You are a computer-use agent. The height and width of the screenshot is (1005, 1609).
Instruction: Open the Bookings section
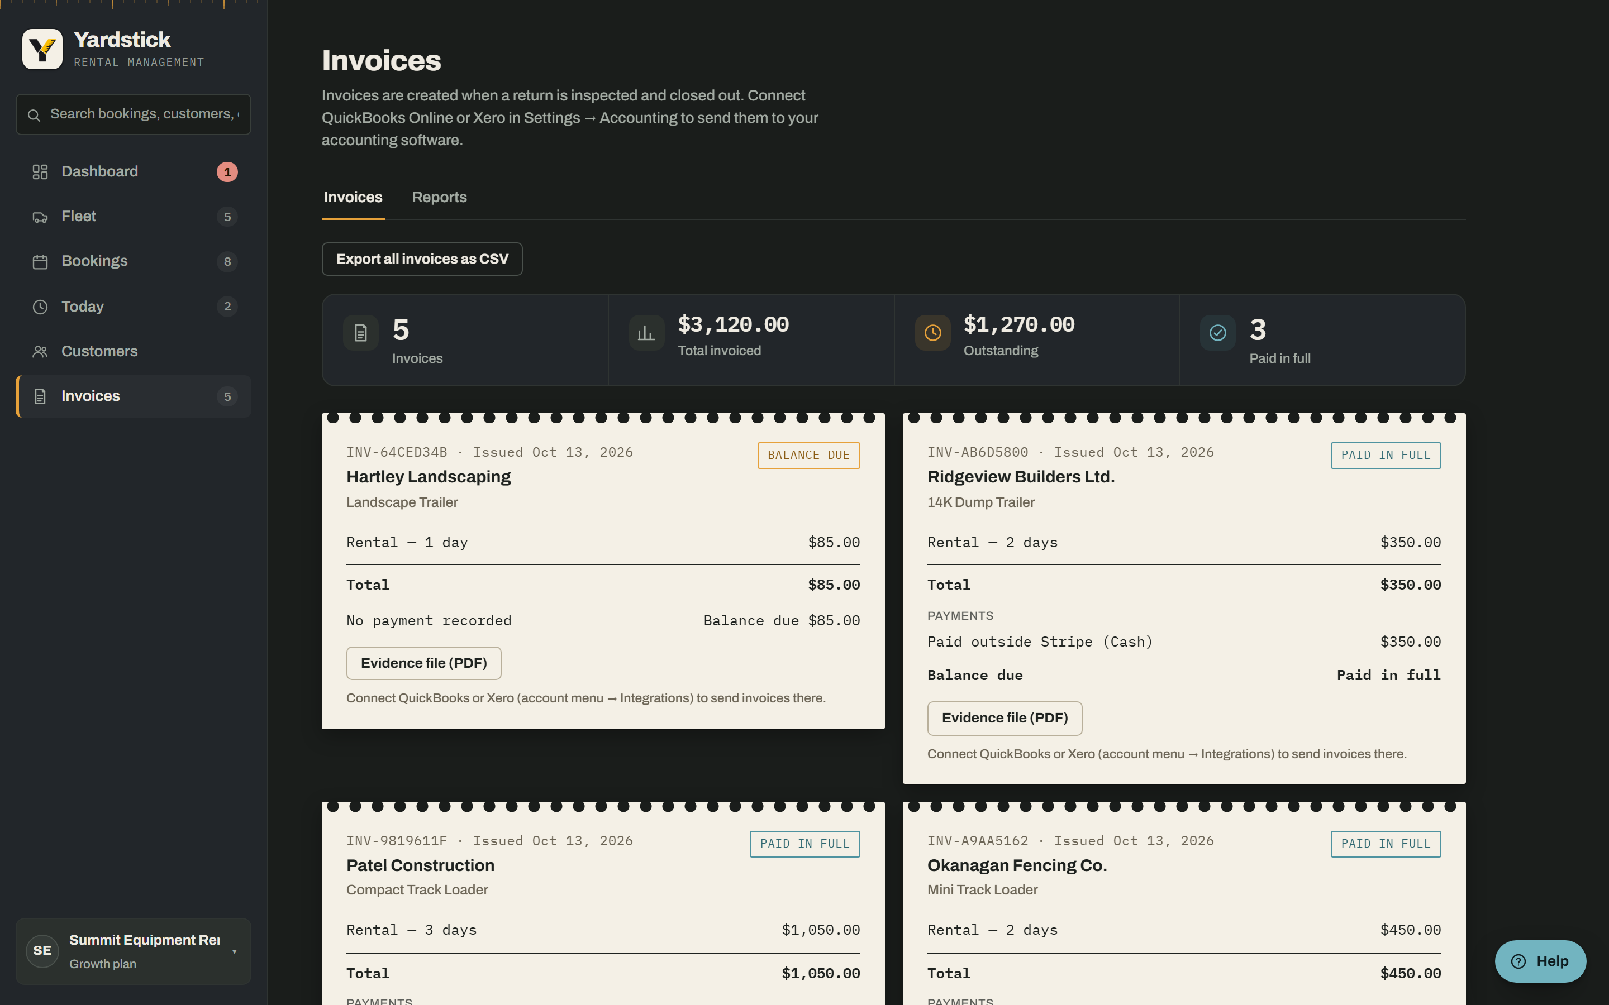click(x=133, y=262)
